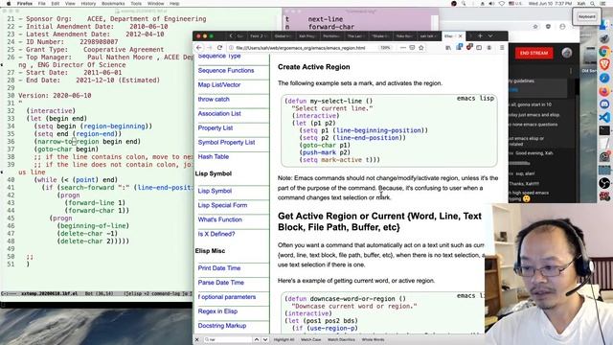
Task: Click END STREAM button in YouTube window
Action: pos(534,53)
